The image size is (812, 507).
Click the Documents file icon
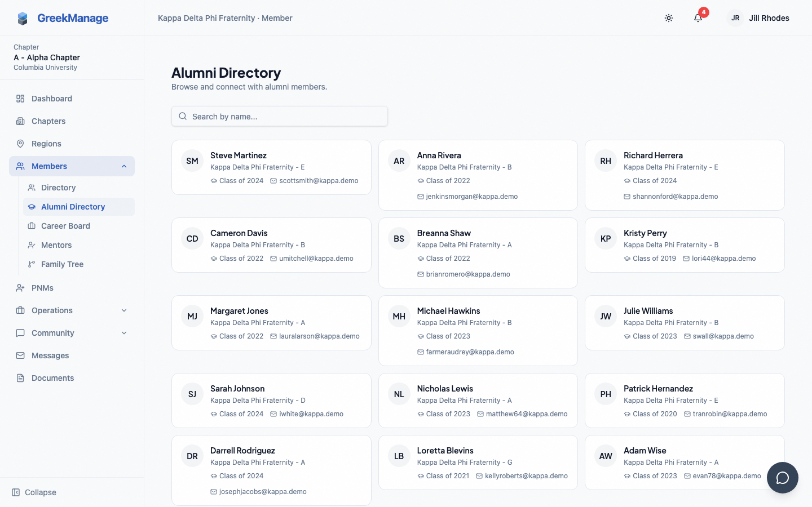coord(20,378)
